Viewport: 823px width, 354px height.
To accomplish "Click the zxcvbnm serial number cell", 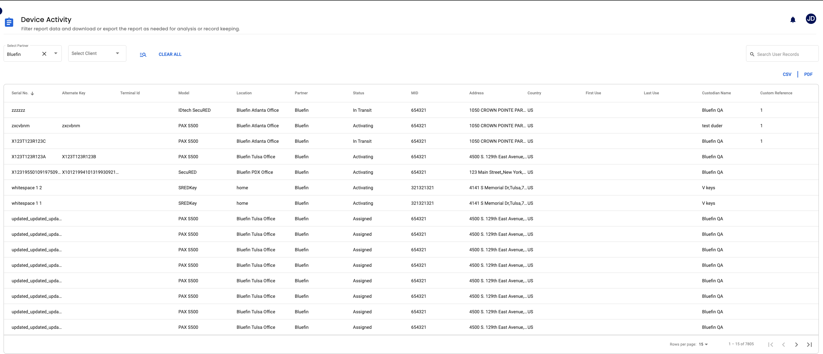I will tap(21, 126).
